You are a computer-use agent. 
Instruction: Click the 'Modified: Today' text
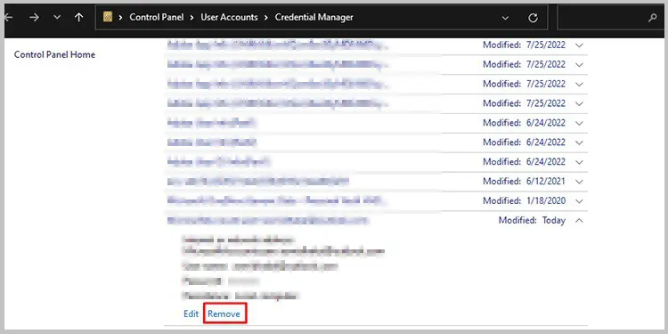pos(532,221)
